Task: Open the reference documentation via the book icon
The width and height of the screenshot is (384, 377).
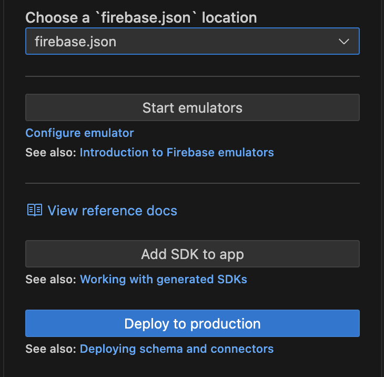Action: [35, 210]
